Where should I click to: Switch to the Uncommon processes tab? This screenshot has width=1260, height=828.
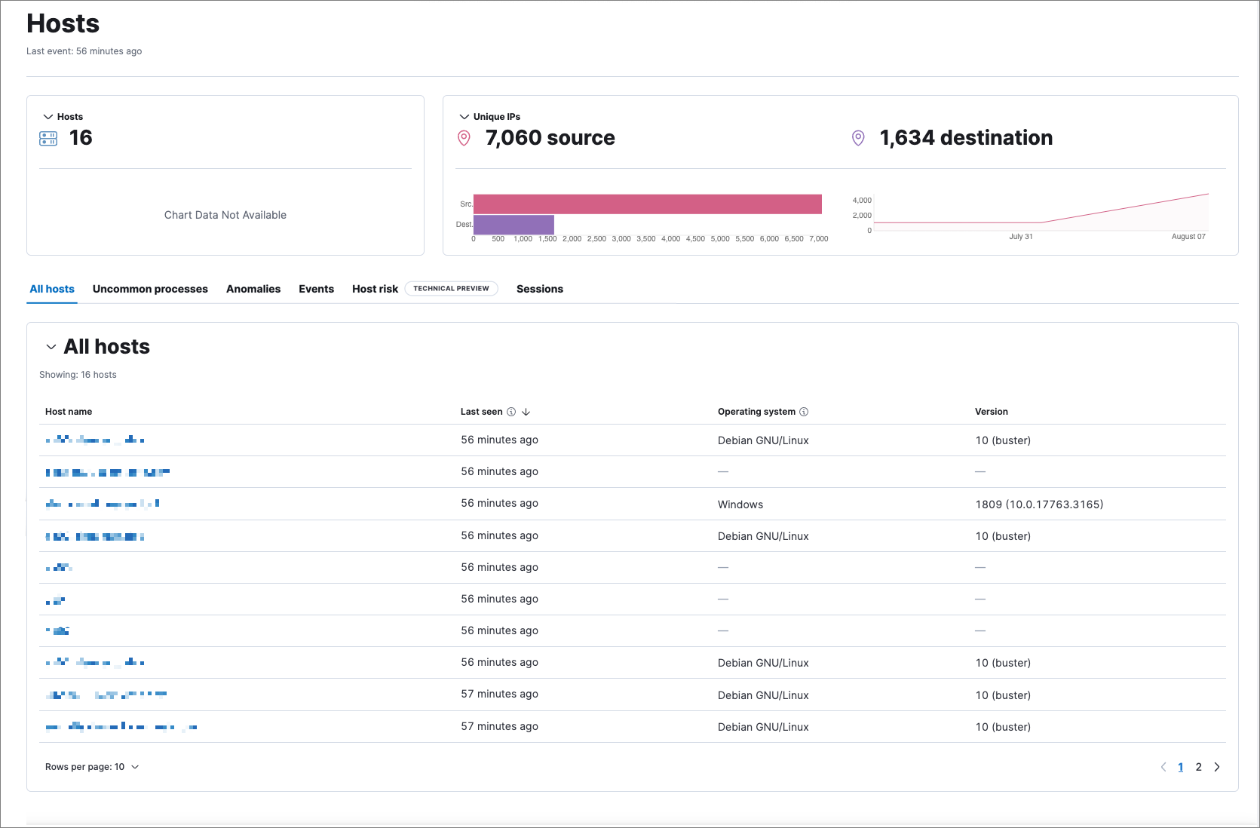[150, 289]
